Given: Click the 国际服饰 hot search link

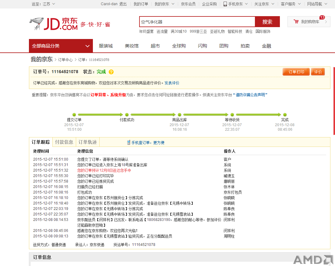Looking at the screenshot, I should 263,31.
